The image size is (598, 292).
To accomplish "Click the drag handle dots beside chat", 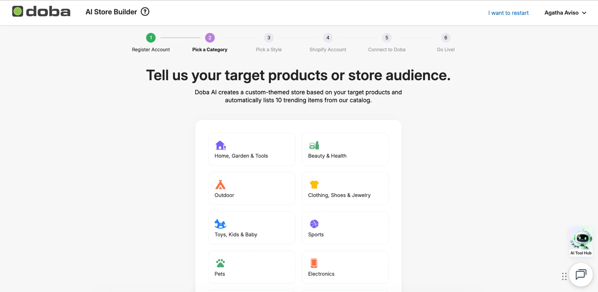I will coord(564,276).
